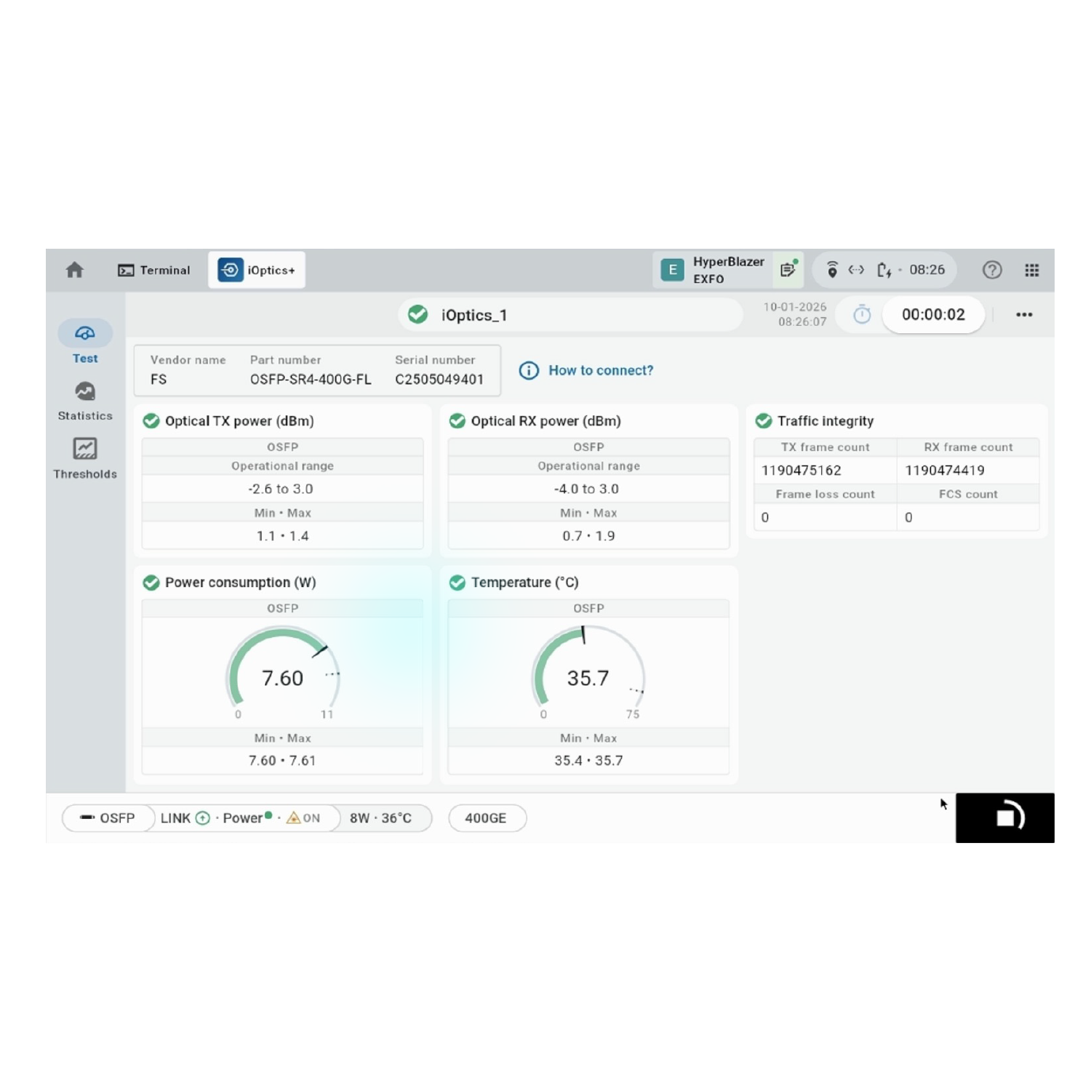Click the OSFP port button in status bar

108,818
